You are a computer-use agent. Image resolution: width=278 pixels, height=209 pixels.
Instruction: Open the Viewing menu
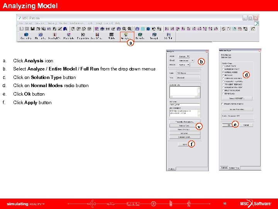(x=52, y=23)
